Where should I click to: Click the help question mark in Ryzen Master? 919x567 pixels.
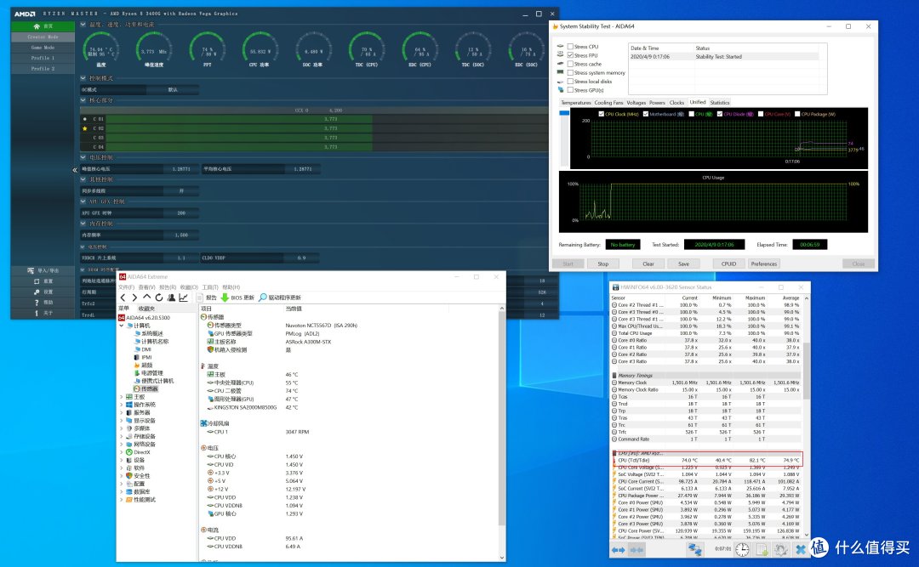point(37,303)
